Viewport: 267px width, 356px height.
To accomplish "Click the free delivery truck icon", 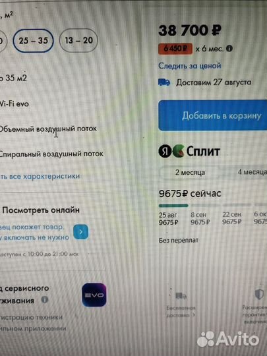I will click(x=181, y=296).
